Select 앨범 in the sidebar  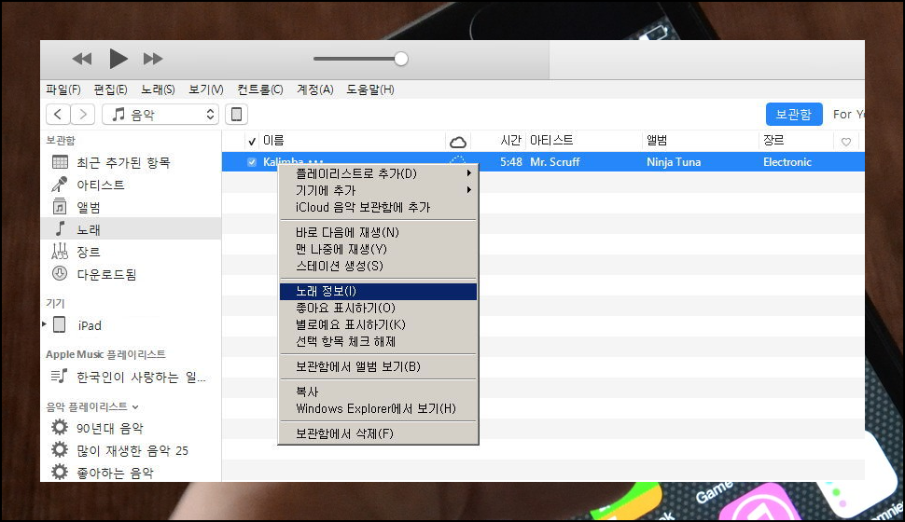[131, 207]
